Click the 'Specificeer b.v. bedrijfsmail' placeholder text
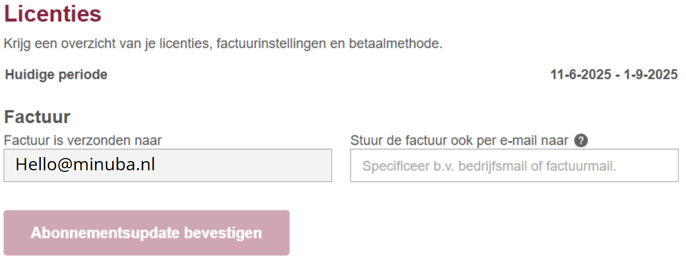The height and width of the screenshot is (259, 686). tap(489, 166)
